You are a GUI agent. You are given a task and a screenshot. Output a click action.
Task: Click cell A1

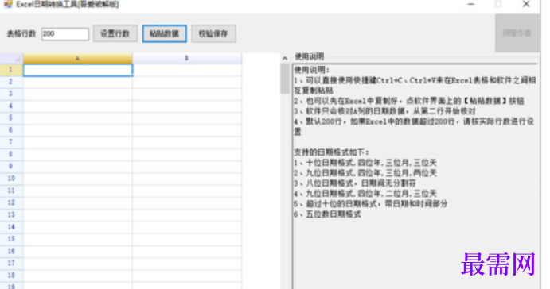(x=78, y=70)
